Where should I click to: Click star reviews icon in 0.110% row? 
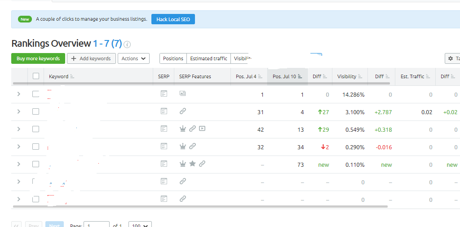[192, 164]
